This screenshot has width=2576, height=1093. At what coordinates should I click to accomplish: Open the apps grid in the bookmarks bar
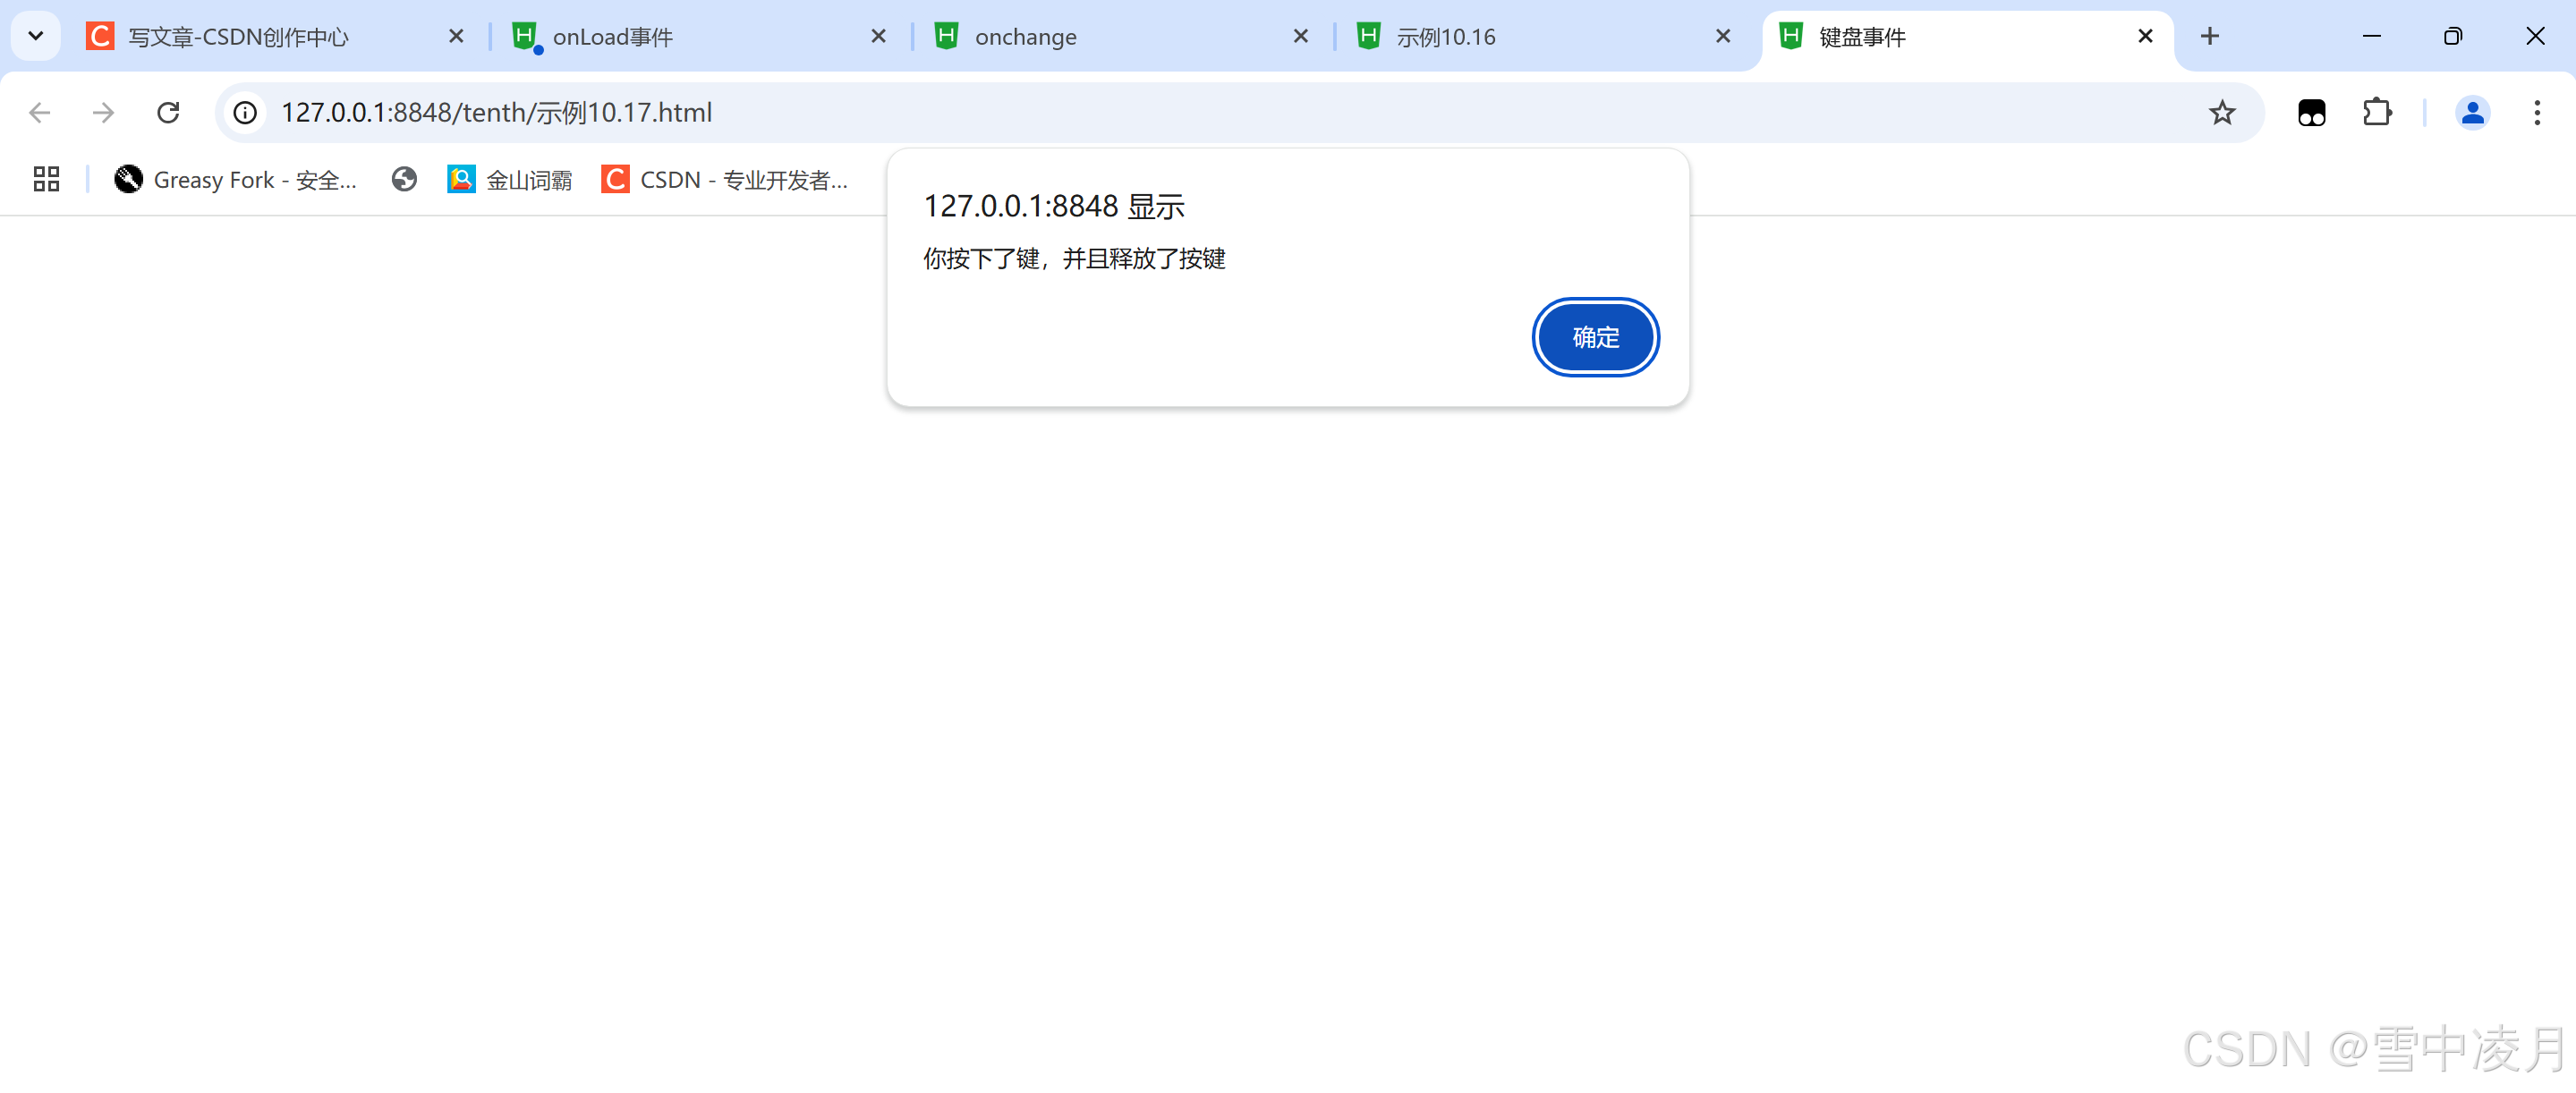tap(46, 179)
